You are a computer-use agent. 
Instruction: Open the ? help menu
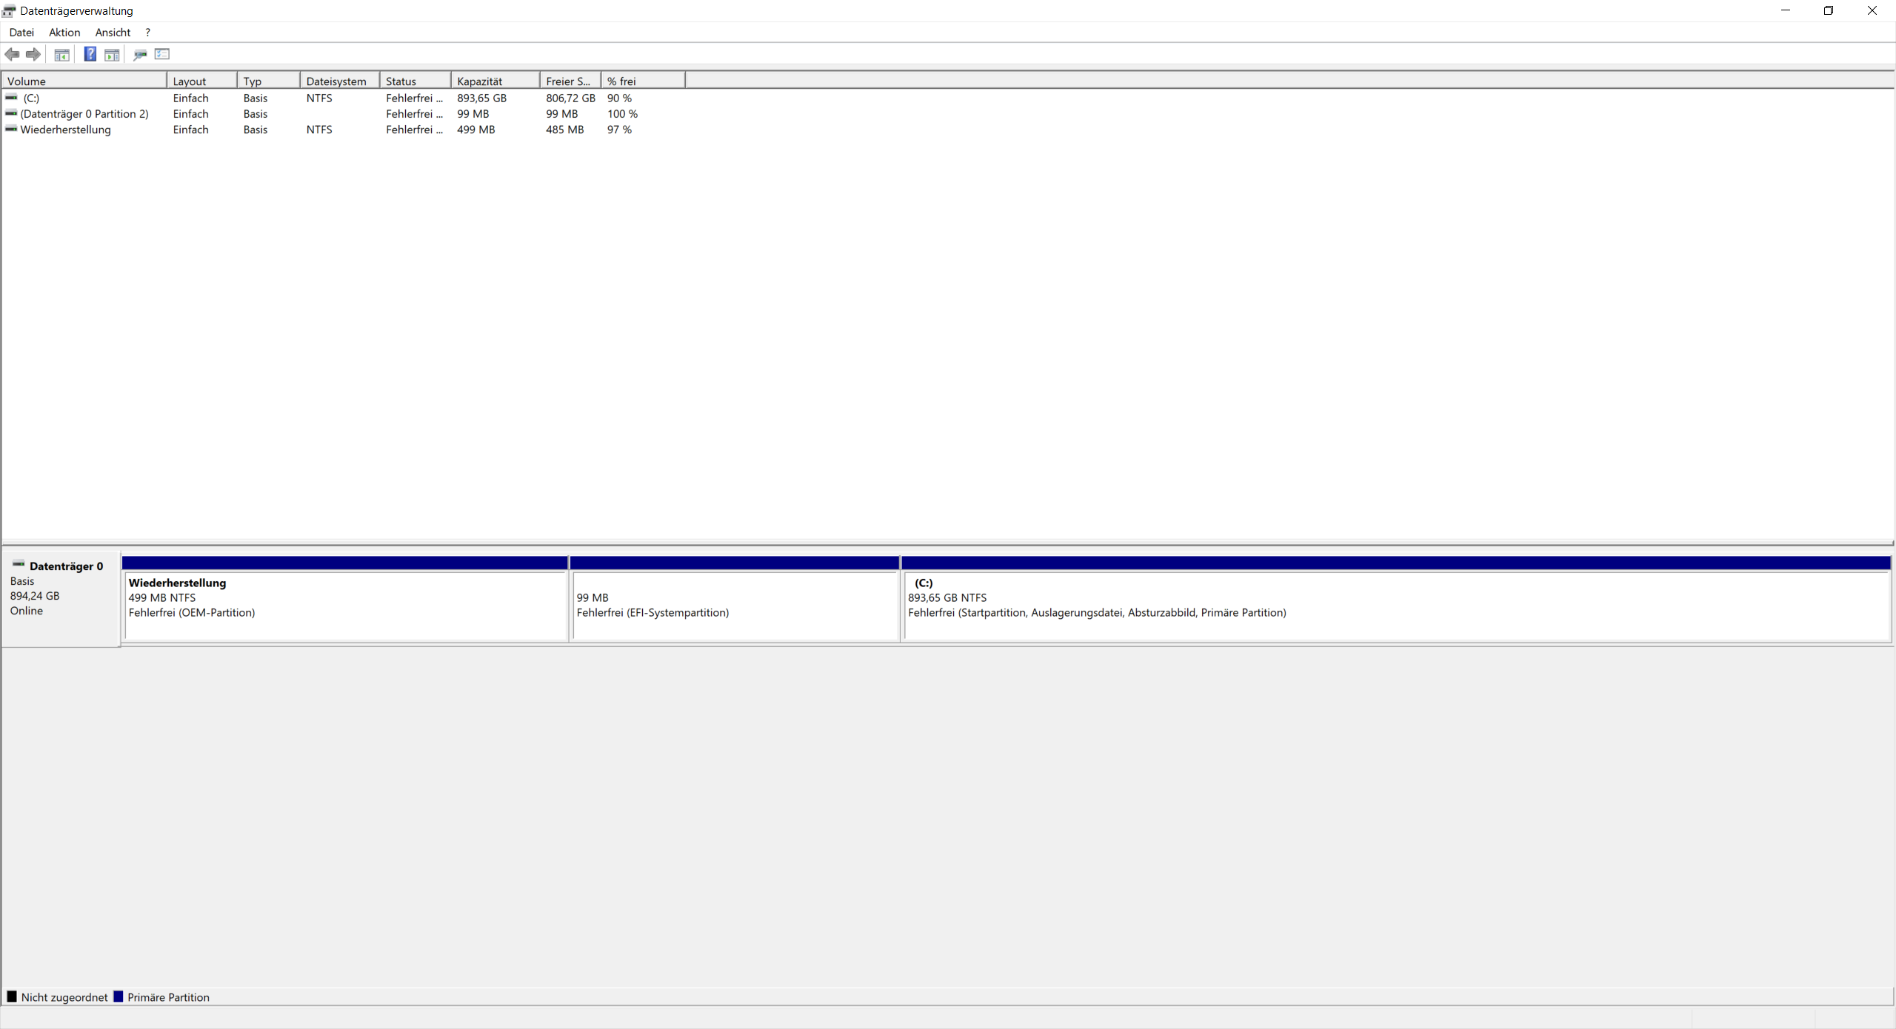(x=147, y=33)
